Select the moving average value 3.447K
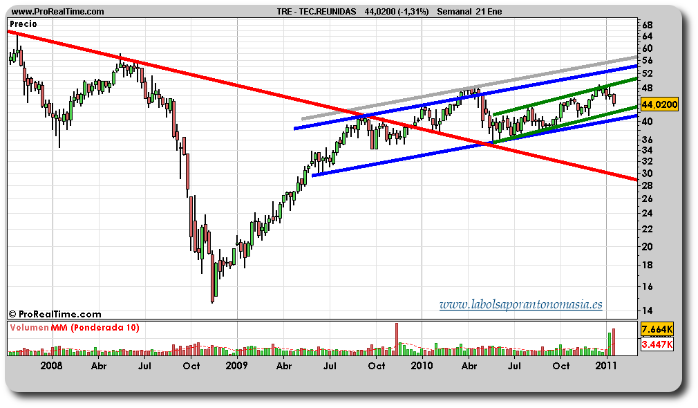The image size is (698, 408). (x=657, y=344)
